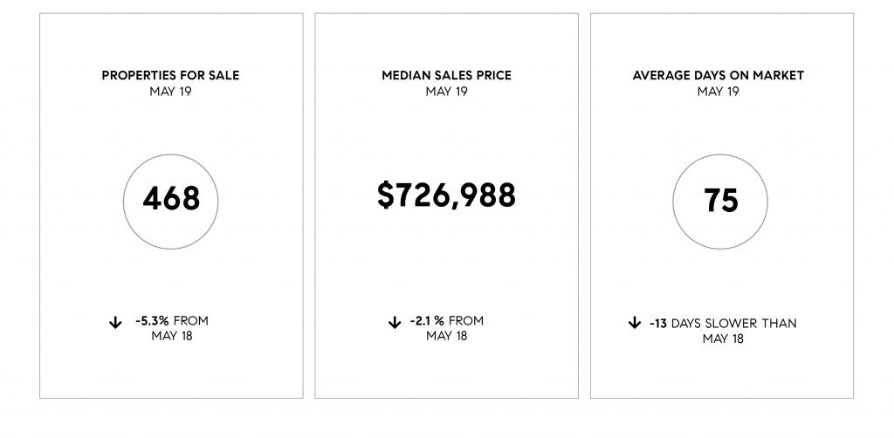Select the Median Sales Price card
894x438 pixels.
446,206
